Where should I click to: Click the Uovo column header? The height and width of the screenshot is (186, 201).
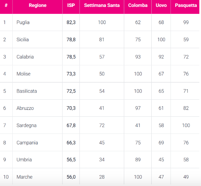click(x=161, y=6)
